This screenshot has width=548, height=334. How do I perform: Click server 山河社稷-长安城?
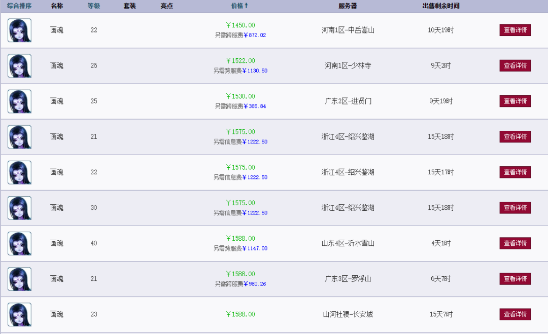pos(348,314)
